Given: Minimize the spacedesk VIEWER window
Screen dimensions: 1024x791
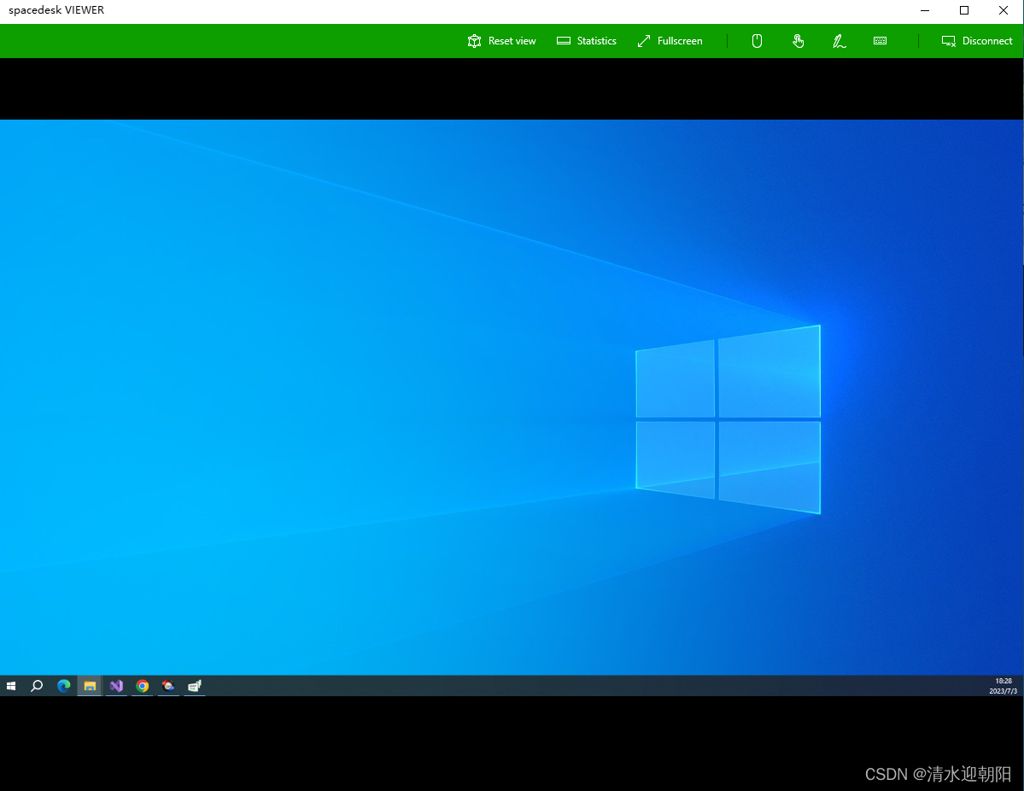Looking at the screenshot, I should pos(925,9).
